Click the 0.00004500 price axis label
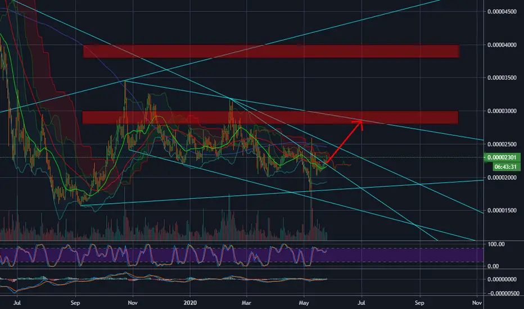Image resolution: width=524 pixels, height=309 pixels. point(502,12)
